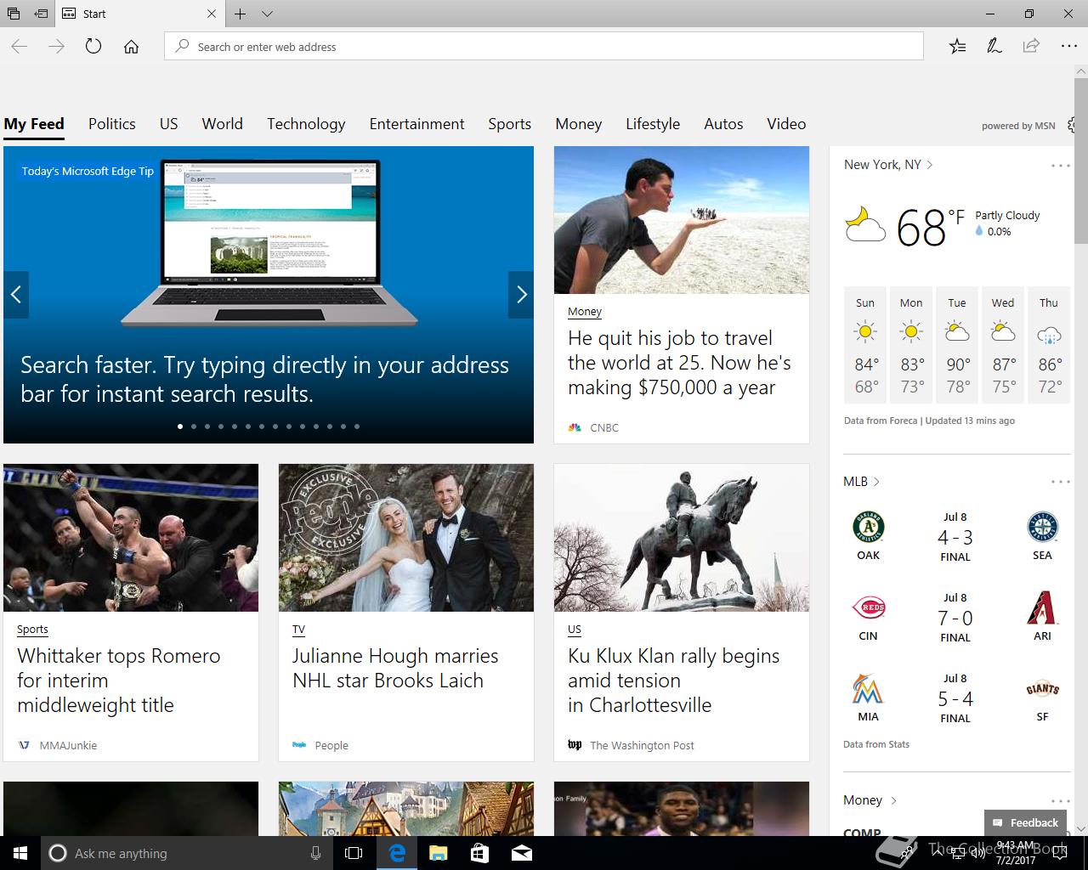Screen dimensions: 1088x870
Task: Open the Favorites hub star icon
Action: (x=957, y=47)
